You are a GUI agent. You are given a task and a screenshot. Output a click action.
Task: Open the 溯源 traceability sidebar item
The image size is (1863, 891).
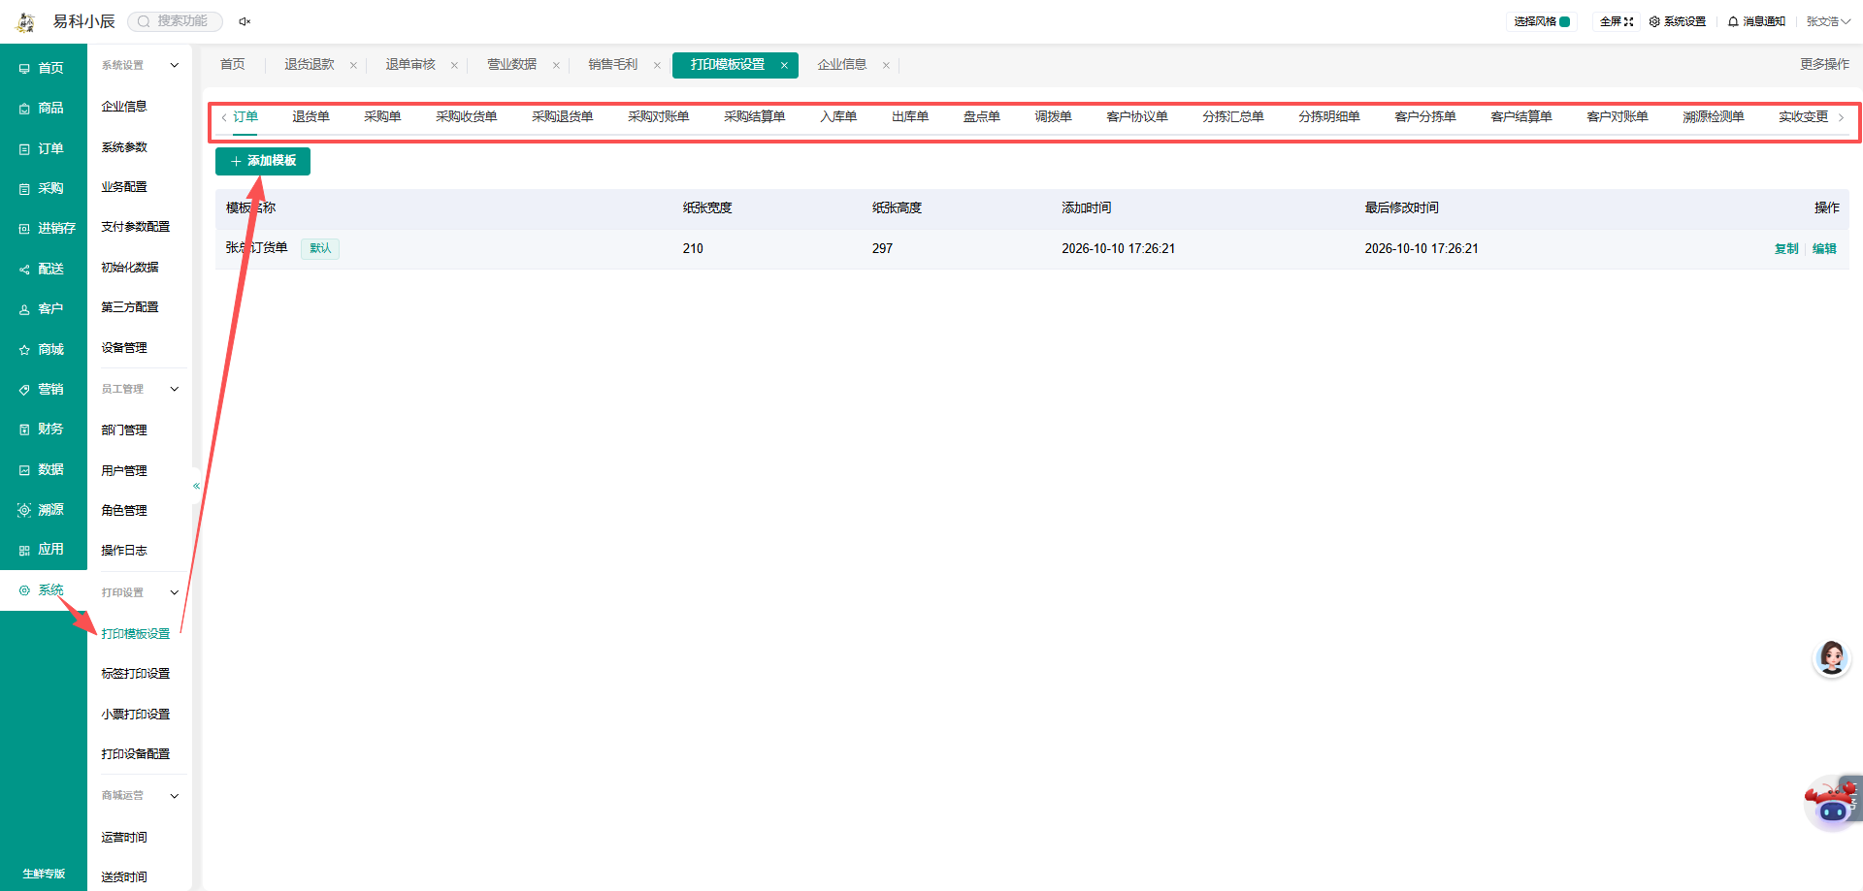click(x=43, y=510)
